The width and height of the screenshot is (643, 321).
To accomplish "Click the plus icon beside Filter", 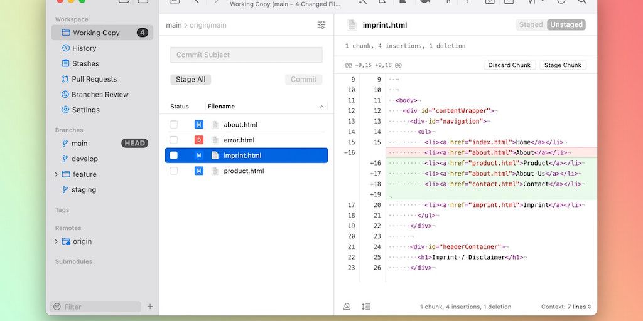I will tap(150, 307).
